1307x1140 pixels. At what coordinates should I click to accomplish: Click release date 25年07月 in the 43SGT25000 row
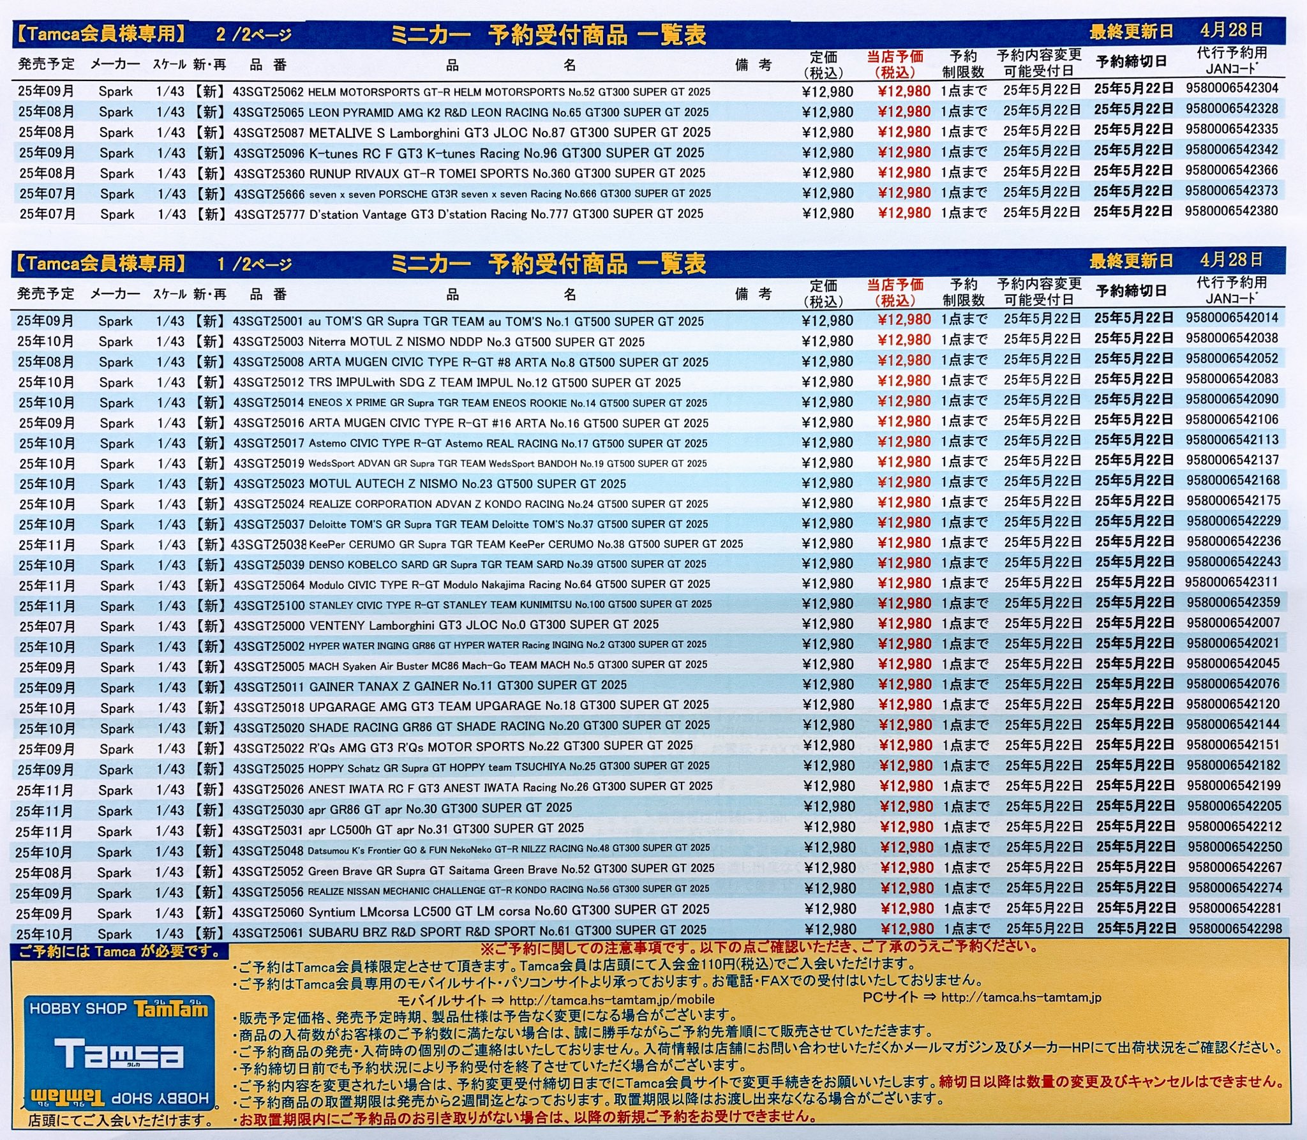click(x=47, y=627)
